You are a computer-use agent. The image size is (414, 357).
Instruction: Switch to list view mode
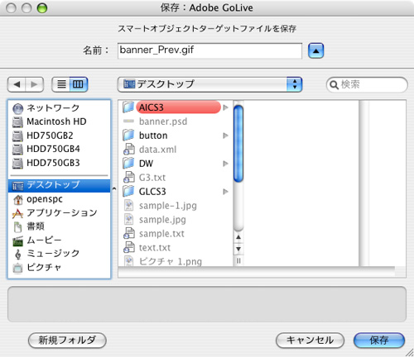point(61,84)
